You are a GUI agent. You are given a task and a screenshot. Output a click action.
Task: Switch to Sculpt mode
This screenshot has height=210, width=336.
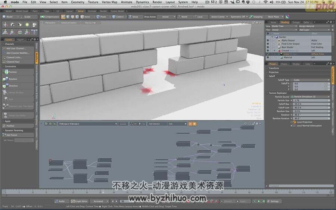[x=25, y=17]
